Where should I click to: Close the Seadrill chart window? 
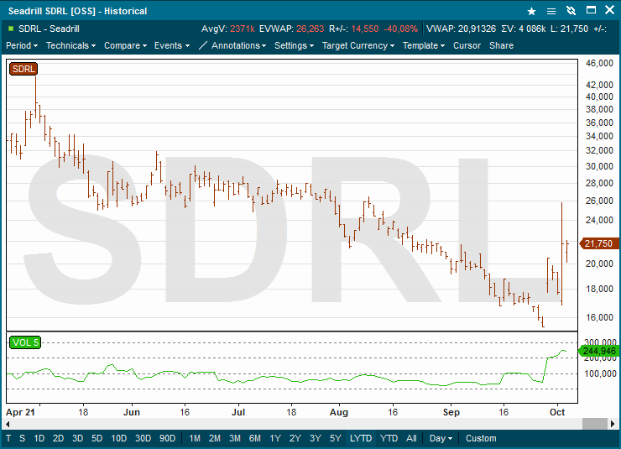609,10
